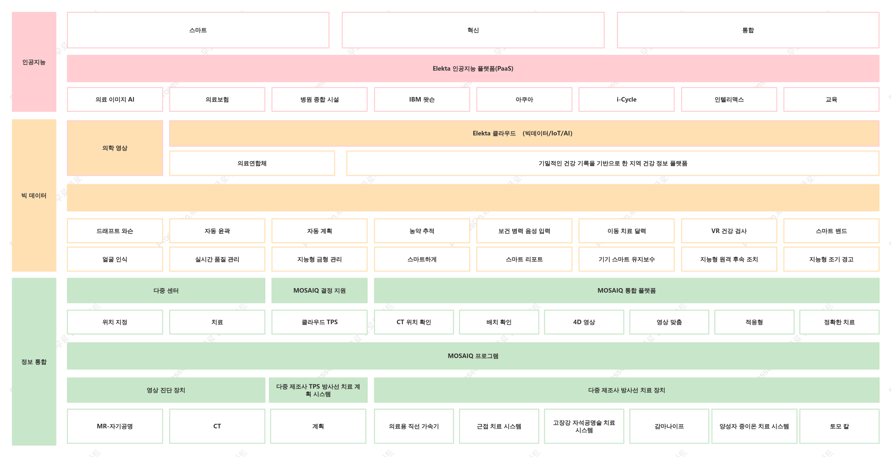
Task: Select 다중 제조사 방사선 치료 장치 bar
Action: pos(626,390)
